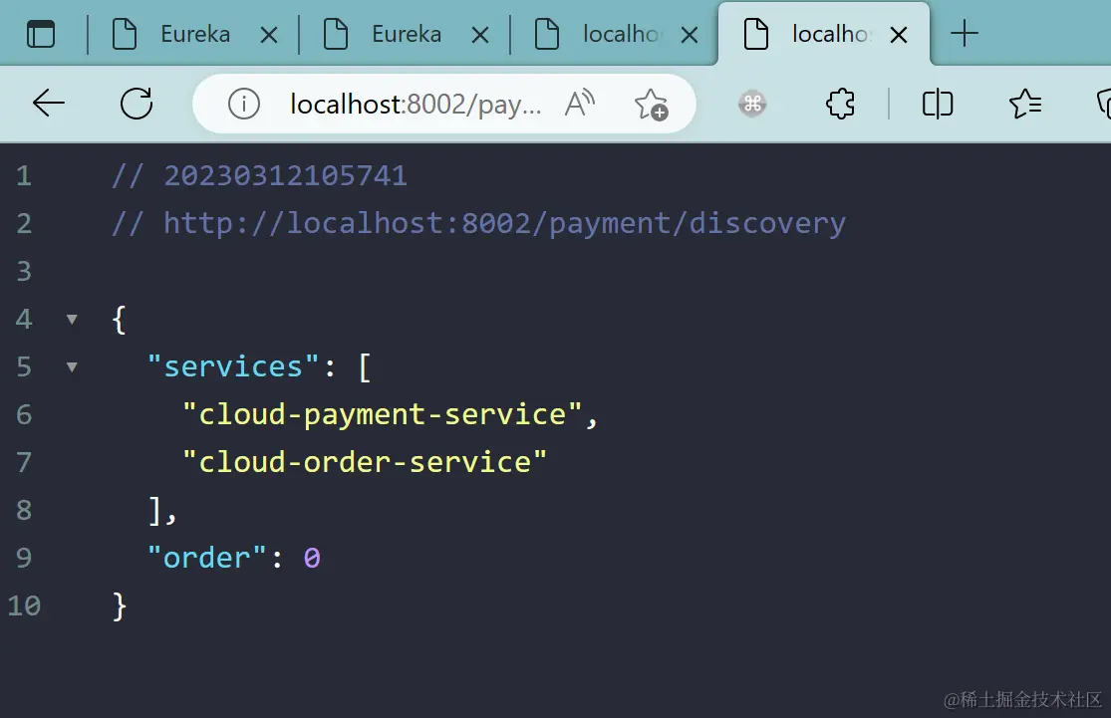Close the active localhost tab
Viewport: 1111px width, 718px height.
click(x=899, y=35)
